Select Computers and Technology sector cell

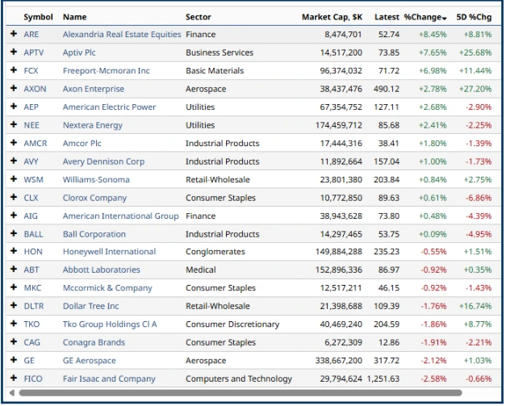[239, 379]
